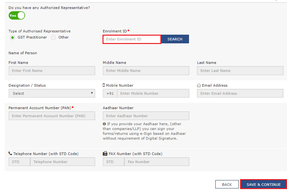Choose the Other representative type option
The width and height of the screenshot is (287, 191).
(x=53, y=38)
